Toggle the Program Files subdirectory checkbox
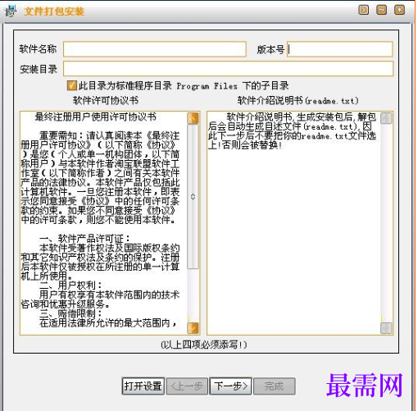This screenshot has height=411, width=418. click(71, 85)
